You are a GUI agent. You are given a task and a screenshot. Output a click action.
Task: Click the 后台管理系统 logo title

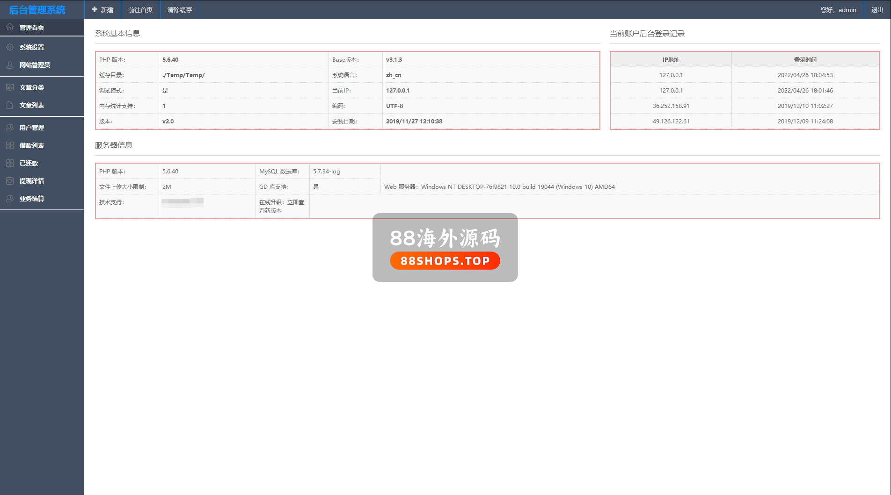point(37,10)
